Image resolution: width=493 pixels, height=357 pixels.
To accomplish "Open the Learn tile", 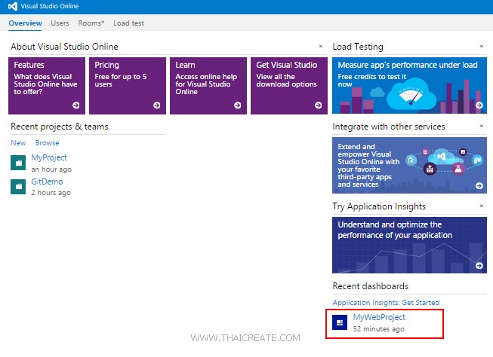I will pos(208,86).
